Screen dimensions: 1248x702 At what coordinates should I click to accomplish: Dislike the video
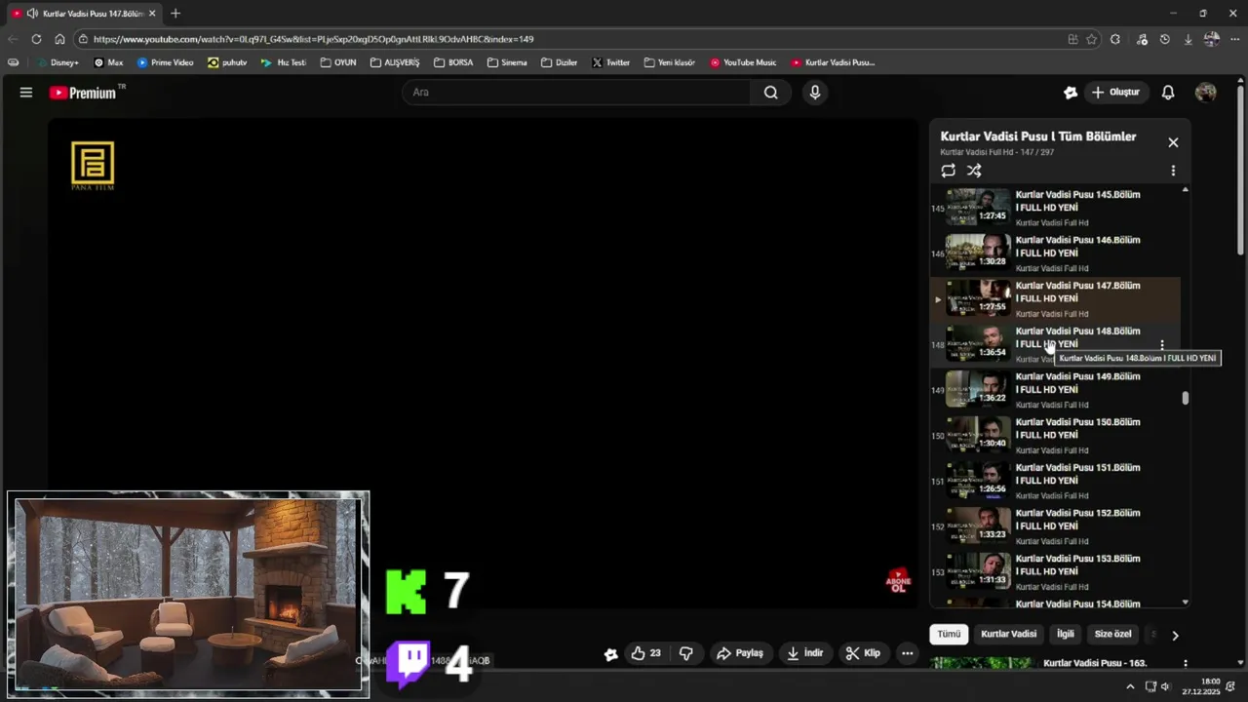686,653
